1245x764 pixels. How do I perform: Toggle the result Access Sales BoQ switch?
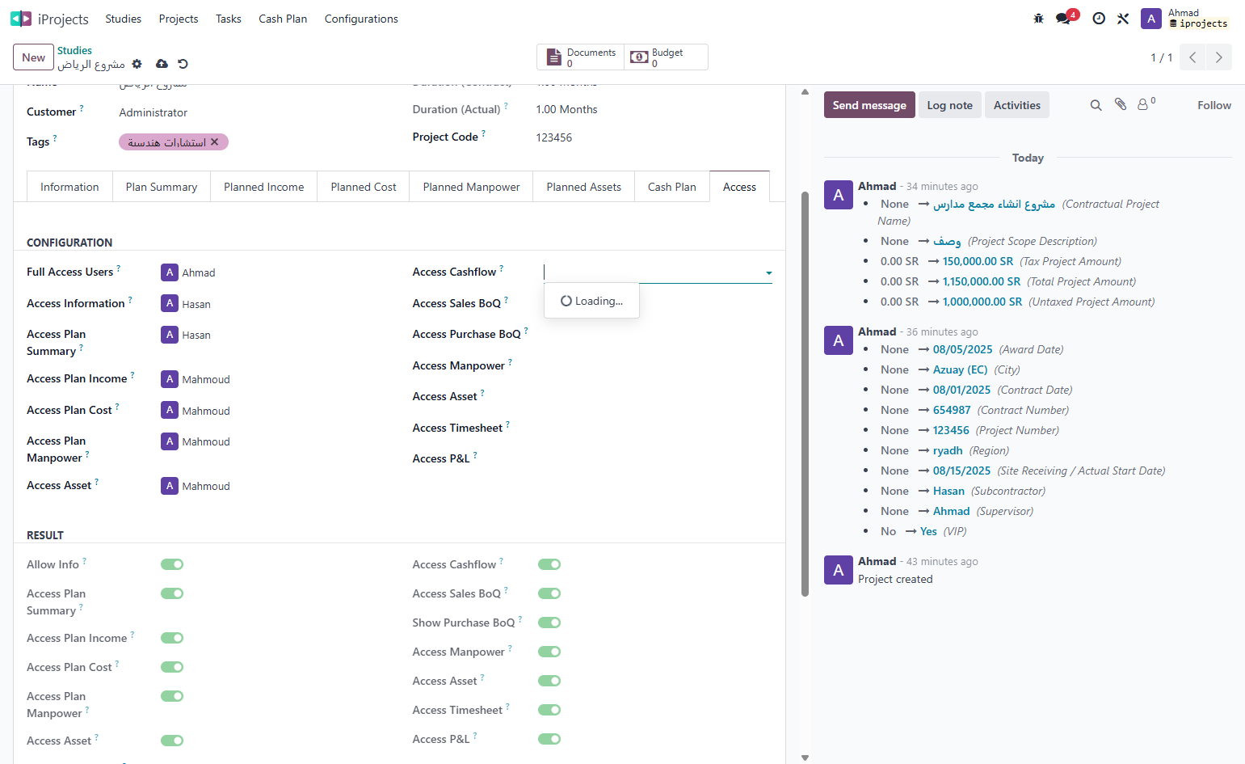pos(549,593)
